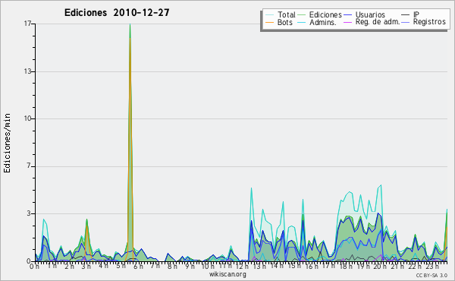The width and height of the screenshot is (455, 281).
Task: Click the y-axis value 10
Action: pos(27,118)
